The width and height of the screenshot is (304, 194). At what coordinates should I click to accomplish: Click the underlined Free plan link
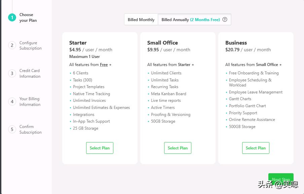pos(104,65)
